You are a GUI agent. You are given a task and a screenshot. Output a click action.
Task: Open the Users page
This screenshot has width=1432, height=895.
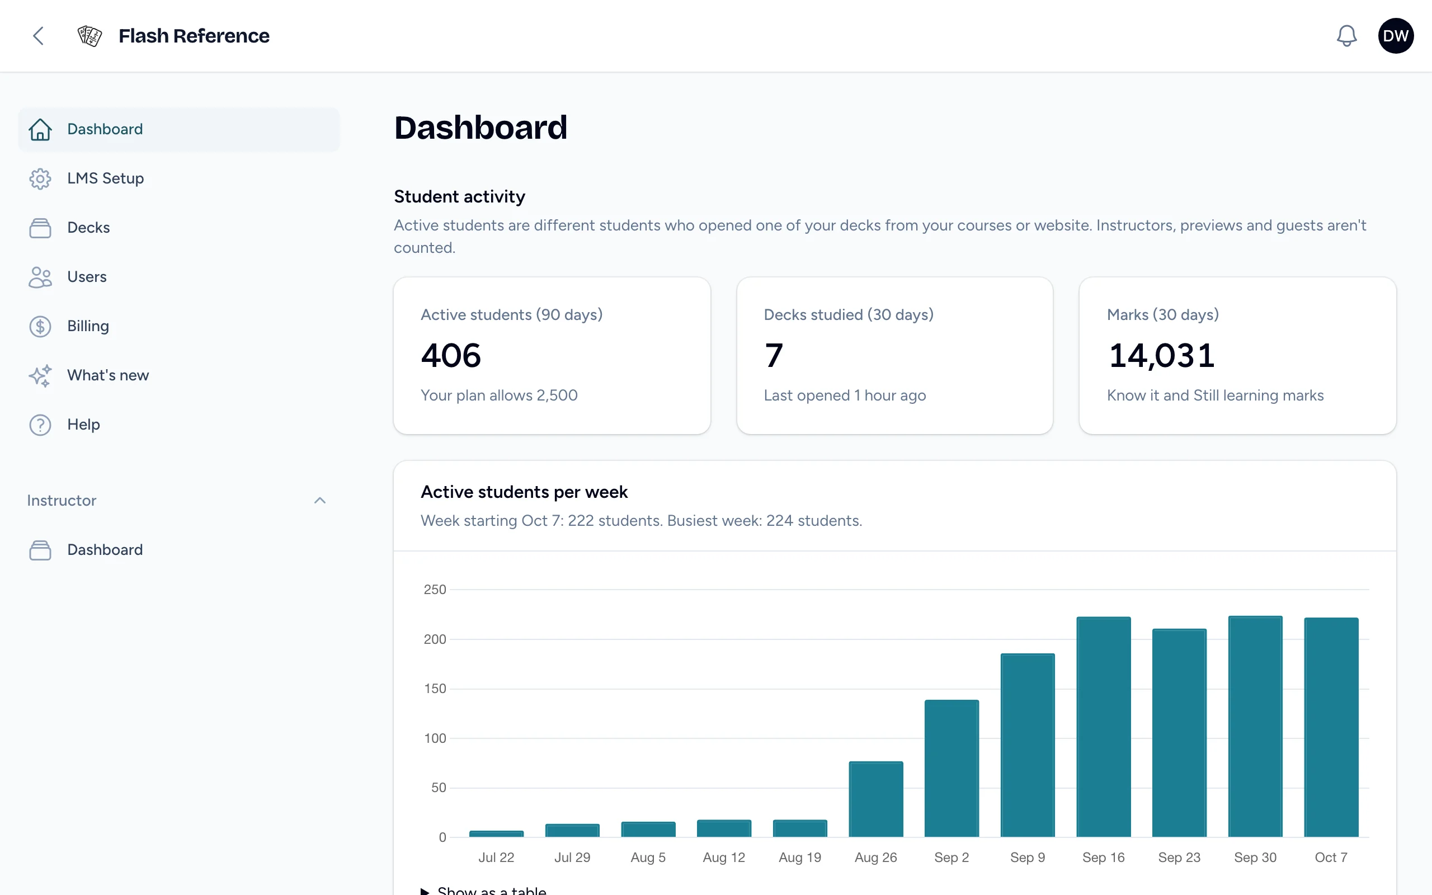178,277
